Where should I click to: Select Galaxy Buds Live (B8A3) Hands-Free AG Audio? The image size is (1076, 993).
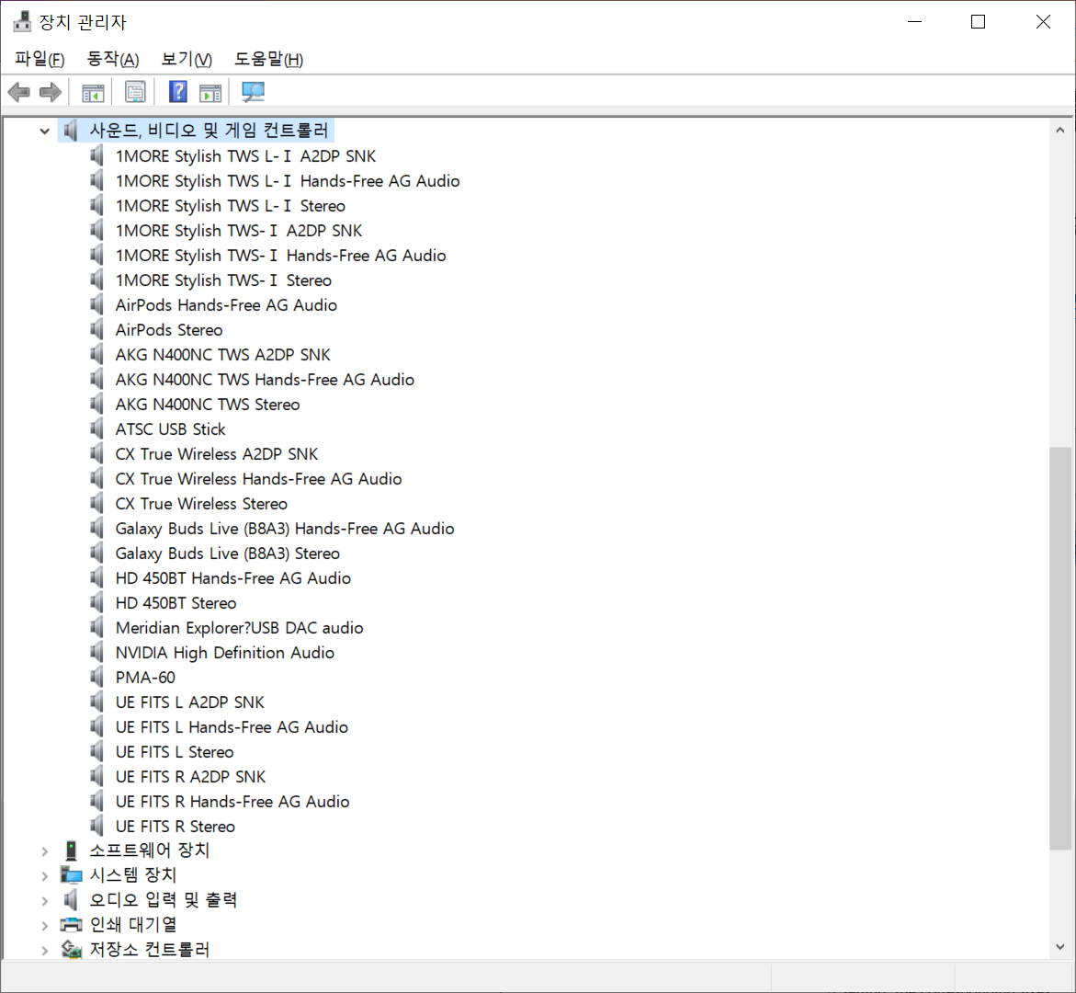pyautogui.click(x=285, y=528)
